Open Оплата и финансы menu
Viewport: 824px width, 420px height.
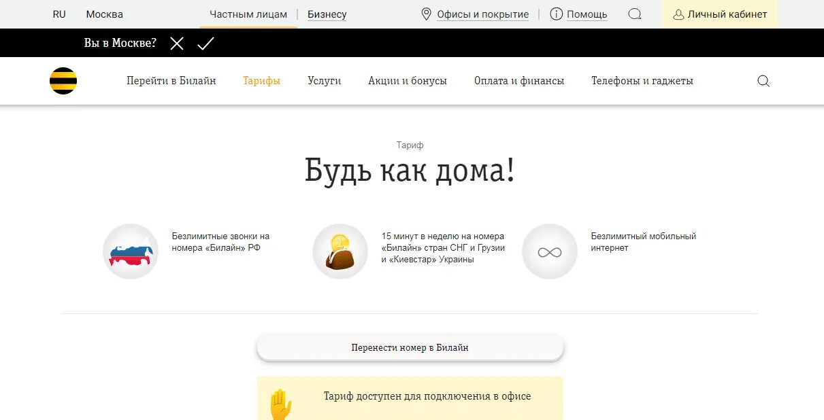(519, 81)
